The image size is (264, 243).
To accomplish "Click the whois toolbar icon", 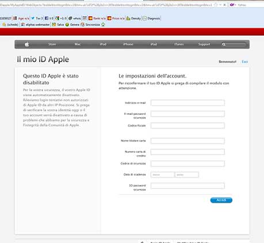I will click(70, 18).
